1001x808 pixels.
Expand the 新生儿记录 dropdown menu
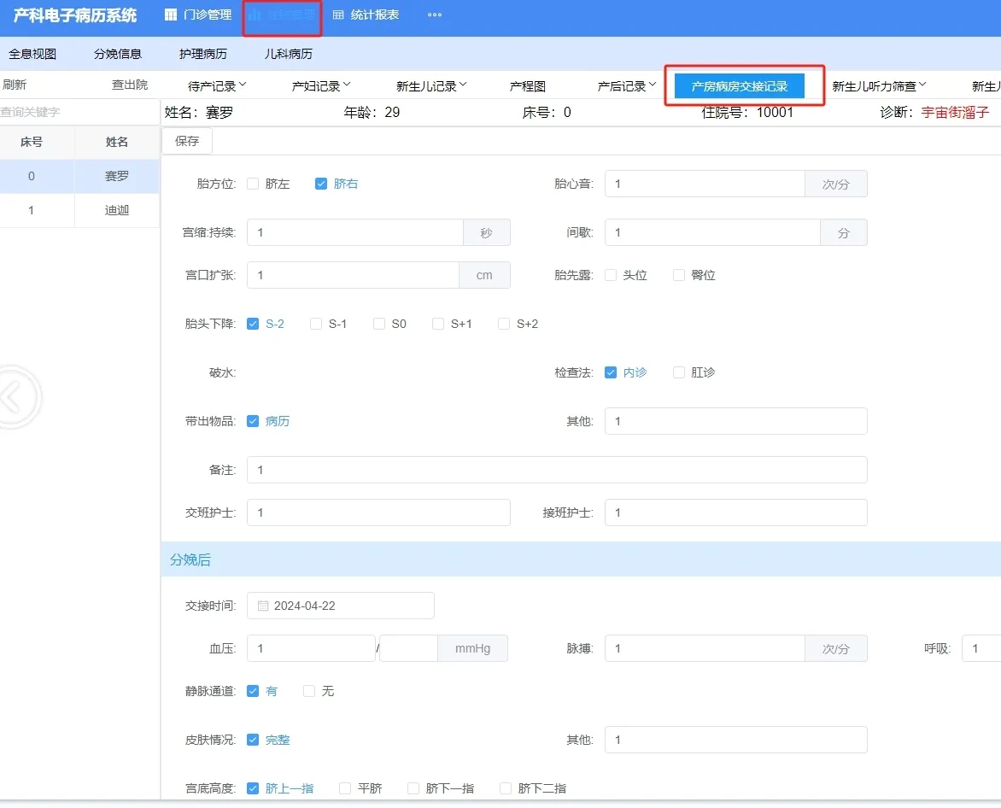[x=431, y=85]
